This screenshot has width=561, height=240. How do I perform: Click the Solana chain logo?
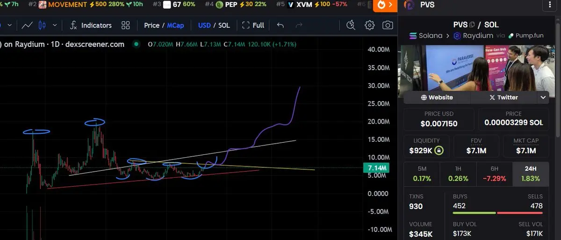coord(413,36)
